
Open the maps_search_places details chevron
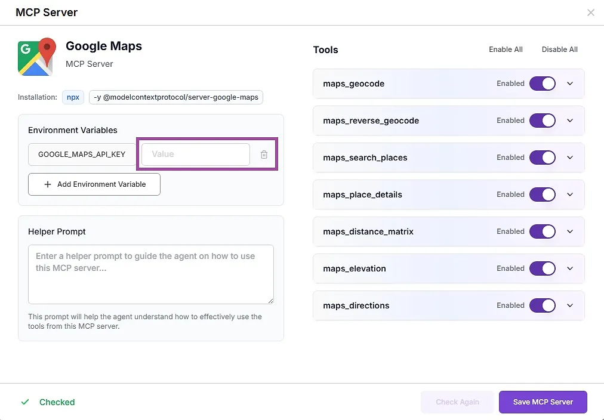click(x=570, y=157)
